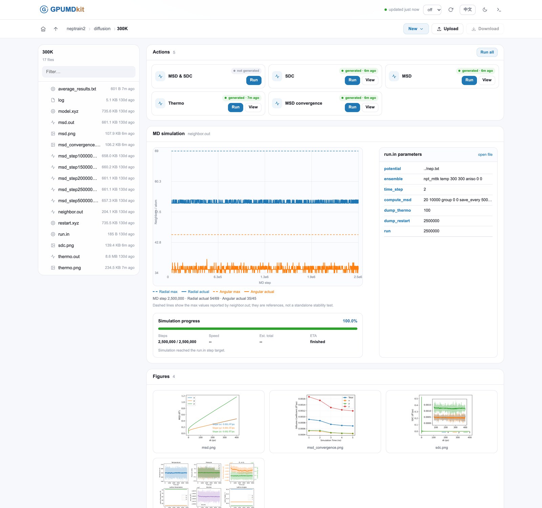The height and width of the screenshot is (508, 542).
Task: Click the refresh icon in header
Action: tap(451, 10)
